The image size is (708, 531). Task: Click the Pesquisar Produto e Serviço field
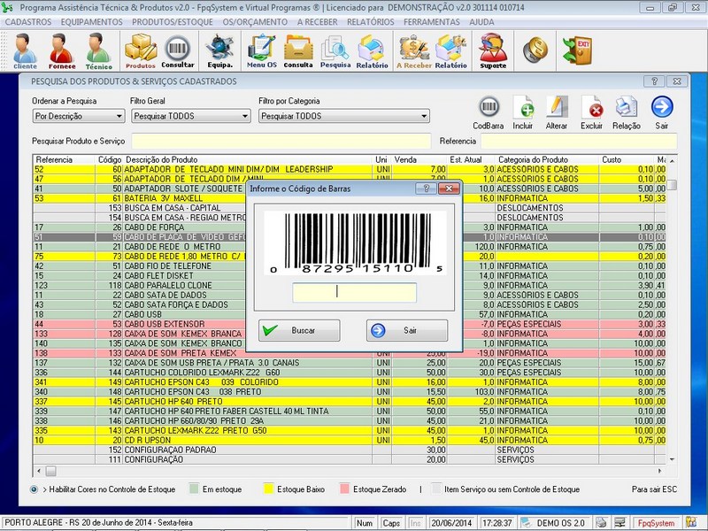(x=281, y=141)
